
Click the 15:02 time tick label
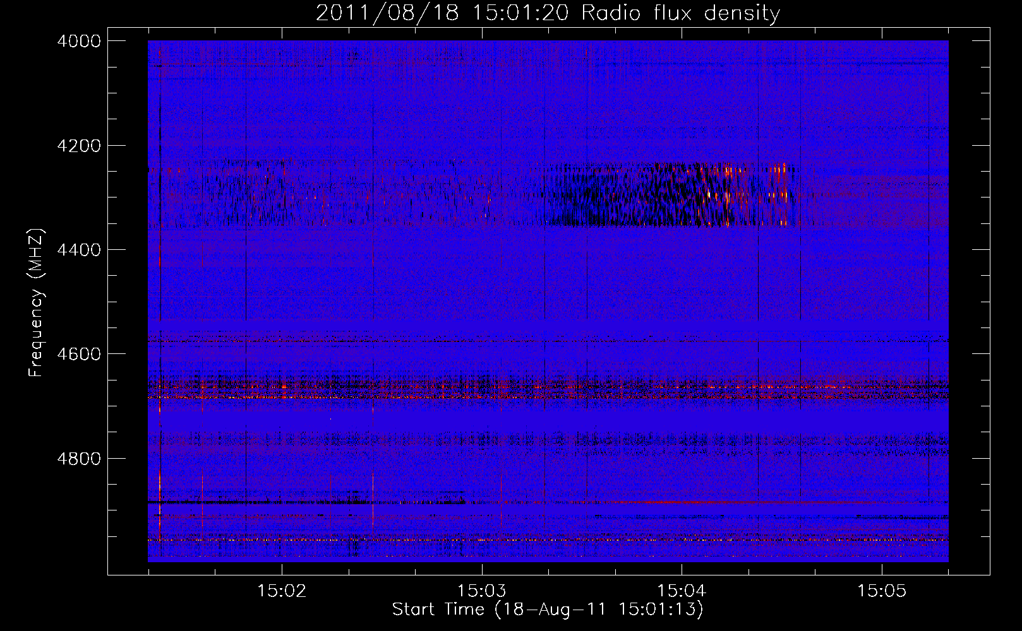(x=282, y=591)
